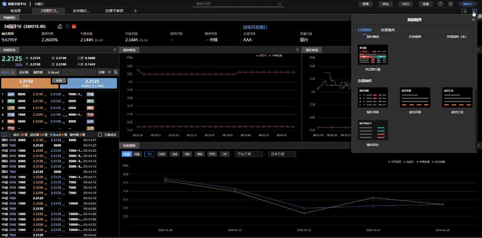Switch to the 交易组件 tab
The width and height of the screenshot is (482, 238).
point(388,30)
